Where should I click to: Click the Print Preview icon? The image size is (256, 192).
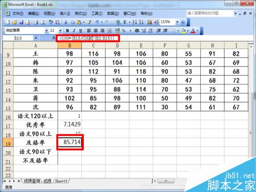pyautogui.click(x=42, y=22)
